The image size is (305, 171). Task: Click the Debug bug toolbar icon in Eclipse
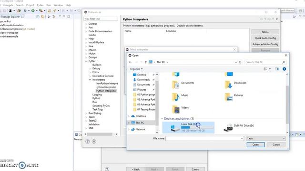click(x=25, y=10)
